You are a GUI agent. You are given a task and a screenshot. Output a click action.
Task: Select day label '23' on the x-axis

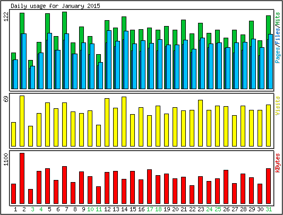click(201, 209)
